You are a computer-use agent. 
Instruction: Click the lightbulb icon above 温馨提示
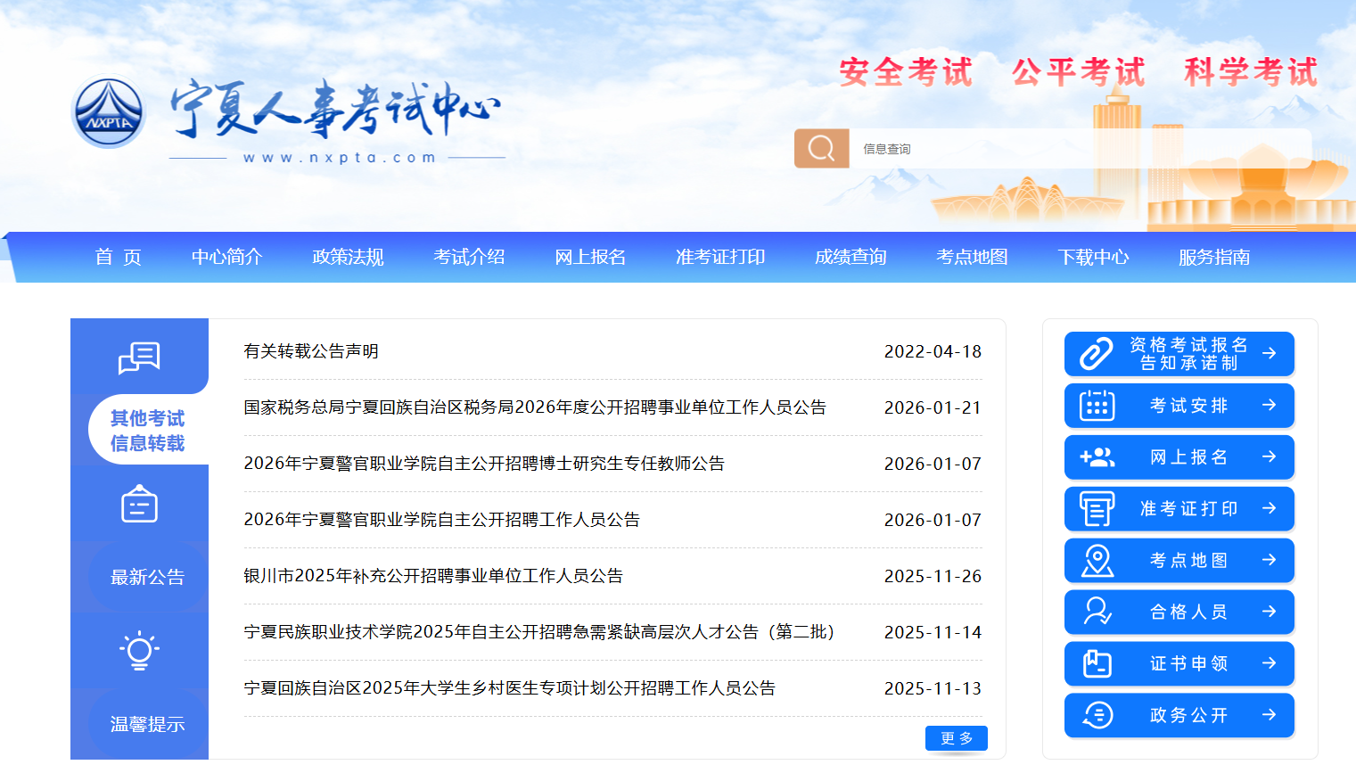pyautogui.click(x=139, y=651)
